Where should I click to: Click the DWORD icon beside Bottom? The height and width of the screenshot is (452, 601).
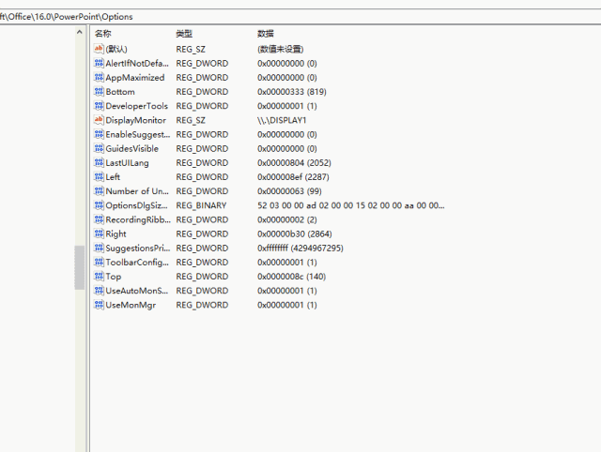coord(99,92)
